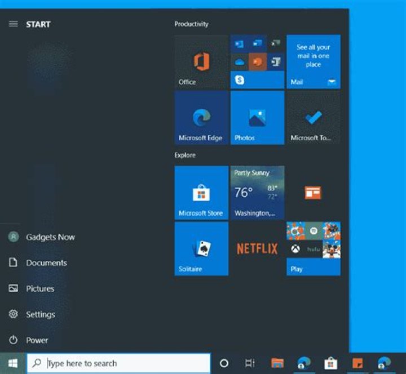Open Word from the Productivity folder tile
Screen dimensions: 406x374
[x=258, y=44]
